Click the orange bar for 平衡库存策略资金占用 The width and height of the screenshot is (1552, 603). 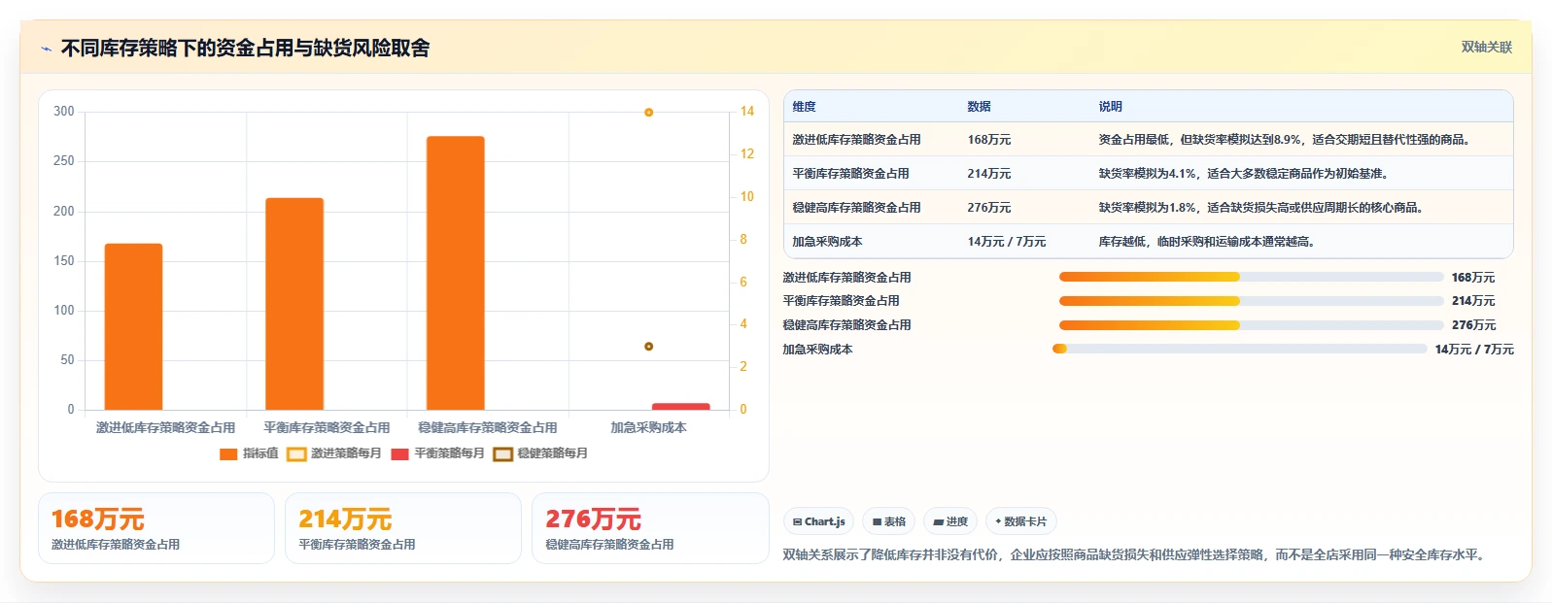pyautogui.click(x=294, y=304)
